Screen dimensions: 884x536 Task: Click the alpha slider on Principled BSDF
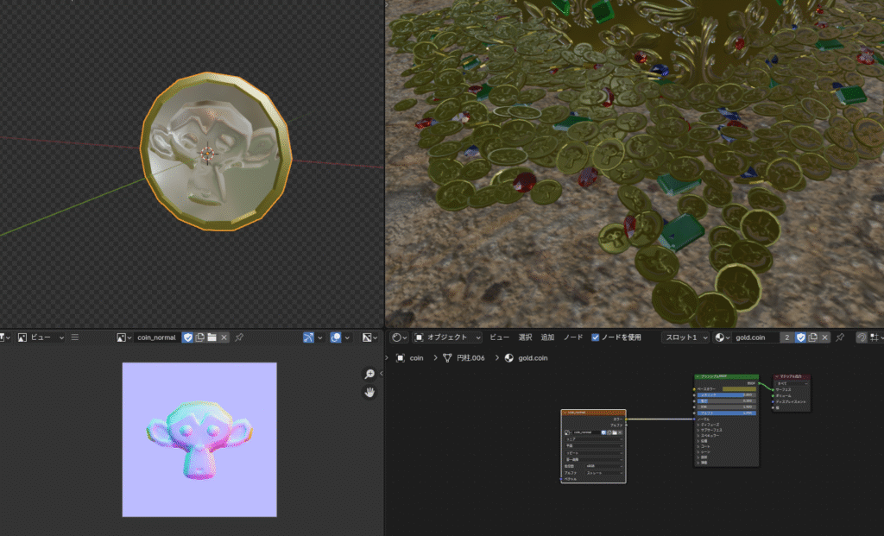(x=726, y=413)
